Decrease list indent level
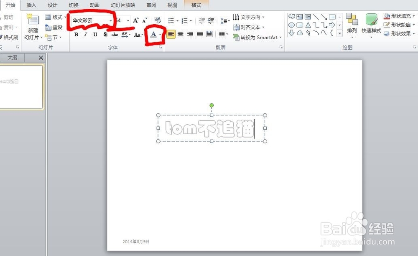This screenshot has width=418, height=256. 202,21
